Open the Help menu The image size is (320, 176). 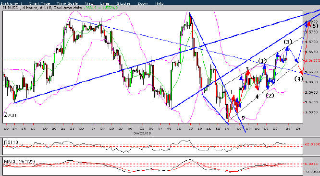pyautogui.click(x=159, y=3)
